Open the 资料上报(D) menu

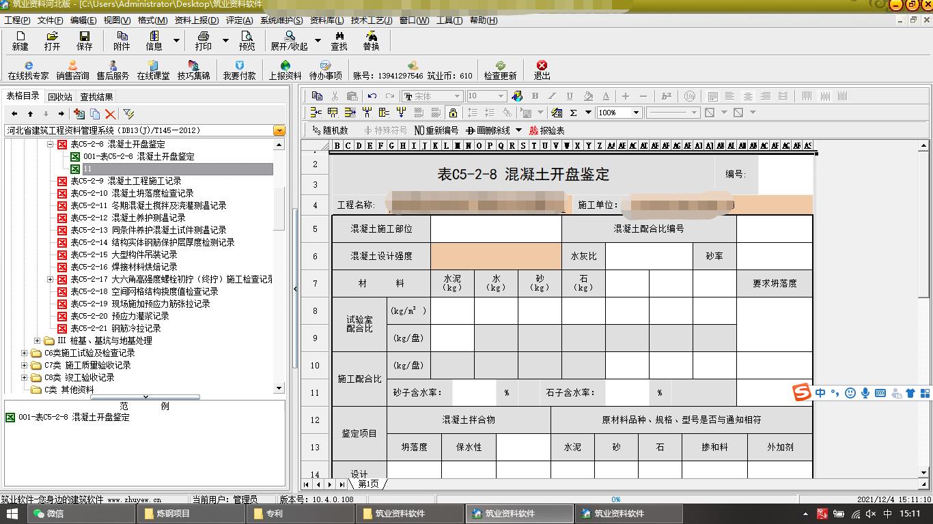pyautogui.click(x=197, y=20)
